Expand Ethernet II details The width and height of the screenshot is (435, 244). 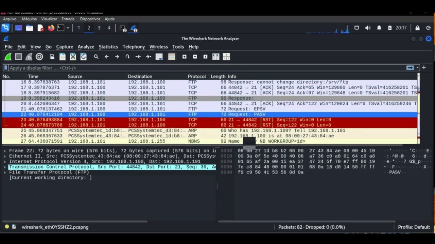5,156
